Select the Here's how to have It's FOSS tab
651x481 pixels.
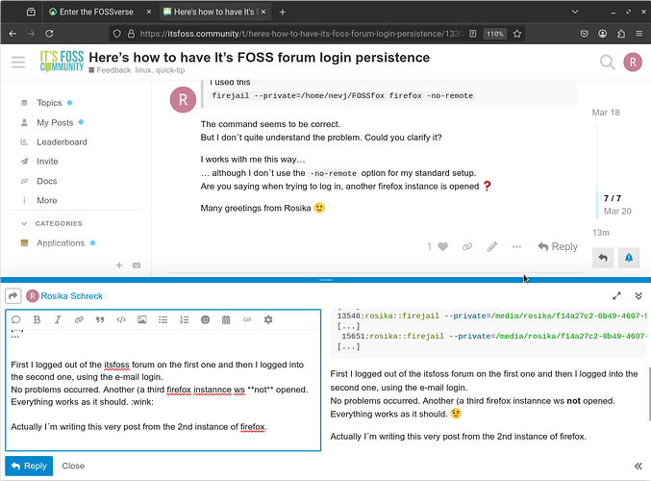pos(215,13)
